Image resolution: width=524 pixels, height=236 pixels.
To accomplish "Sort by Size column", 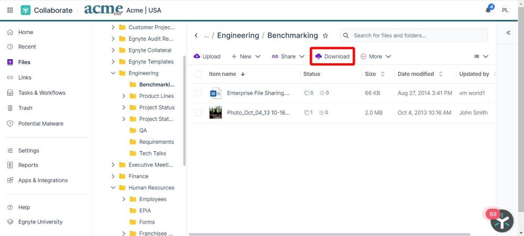I will coord(375,74).
